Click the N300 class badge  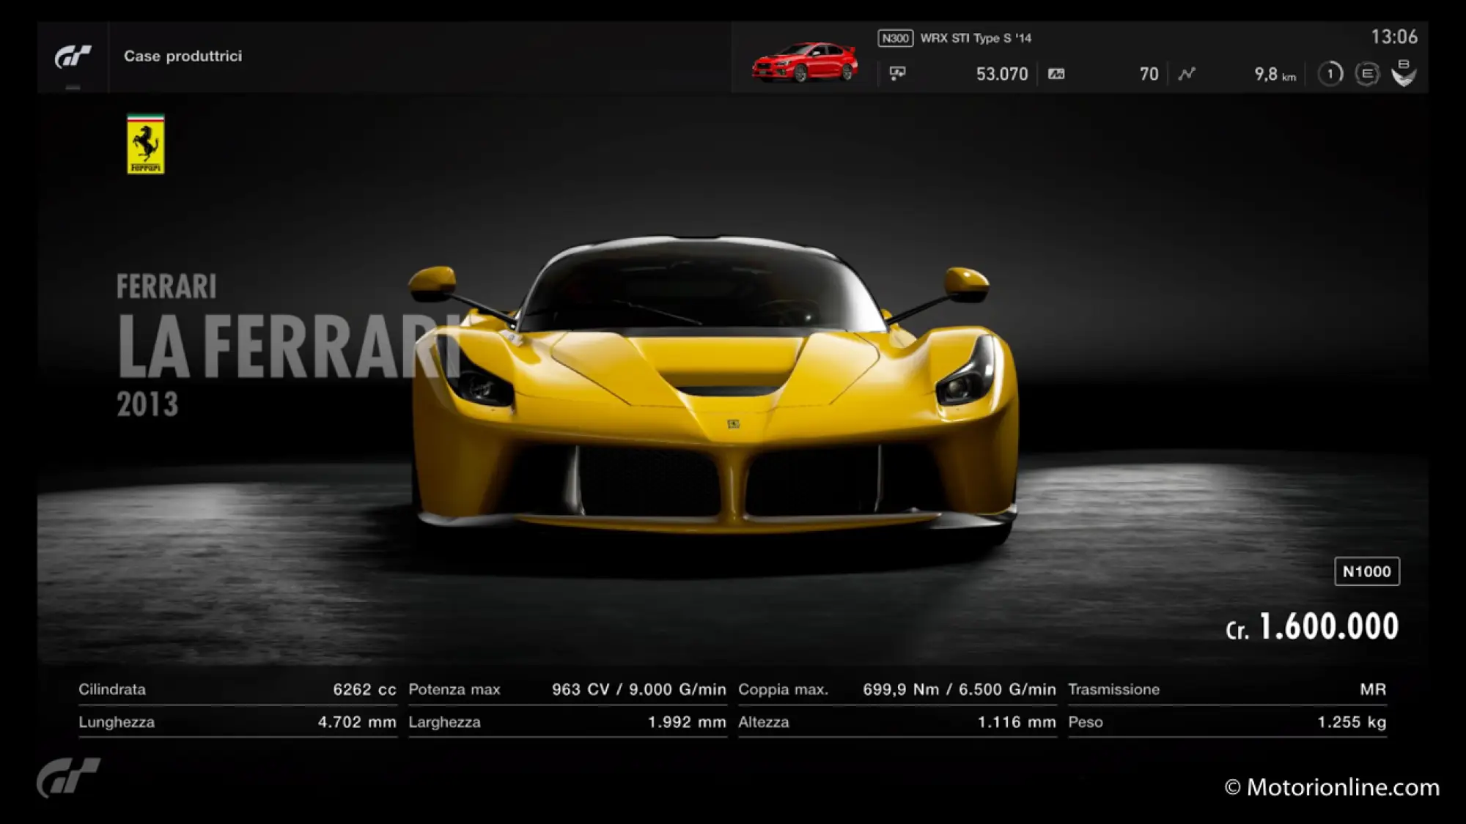point(895,38)
